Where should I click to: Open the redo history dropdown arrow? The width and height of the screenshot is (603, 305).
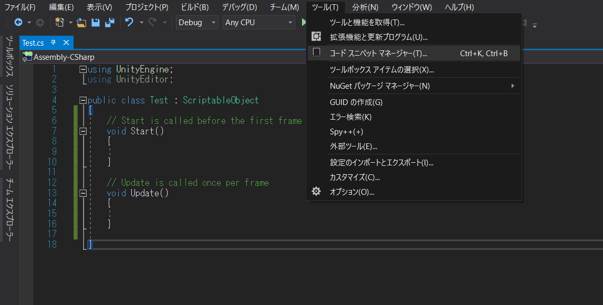pos(164,23)
